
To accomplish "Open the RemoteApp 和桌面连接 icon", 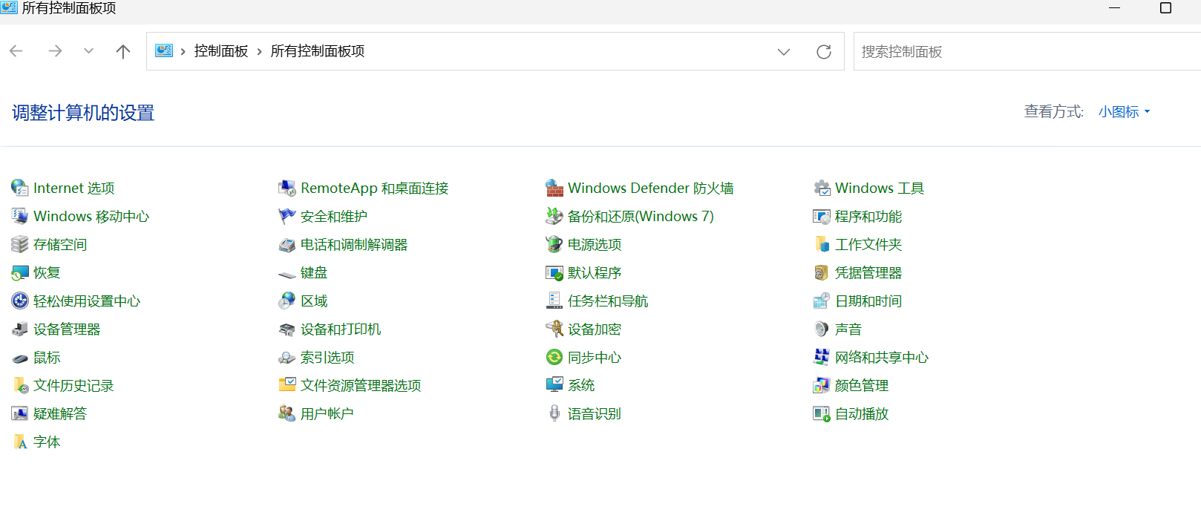I will pos(287,188).
